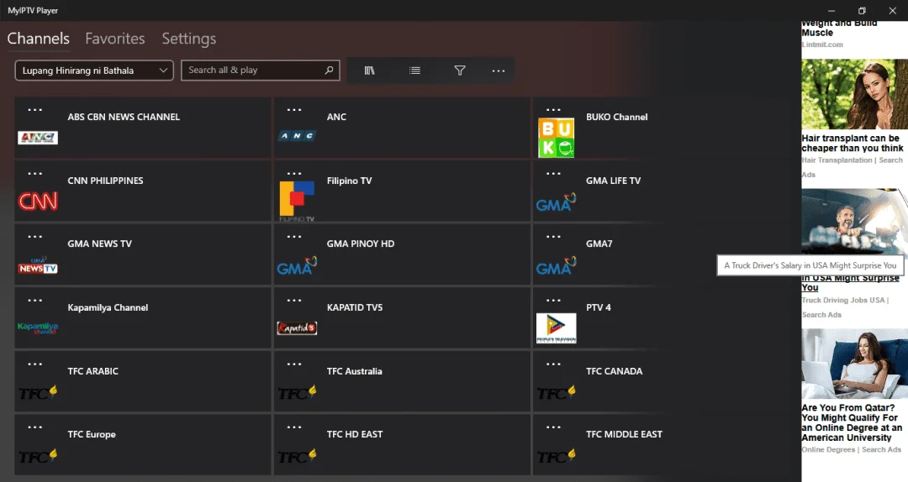Click the search magnifier icon
The height and width of the screenshot is (482, 908).
point(329,70)
